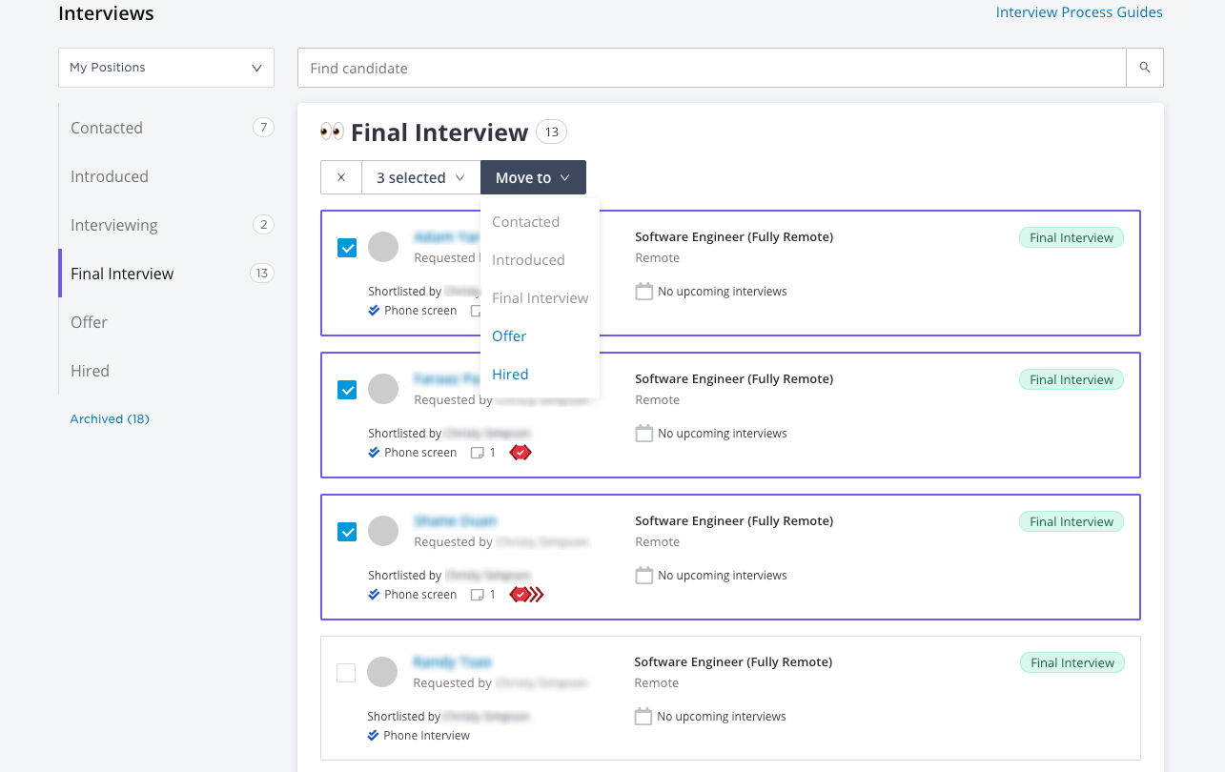1225x772 pixels.
Task: Open the My Positions dropdown
Action: [166, 68]
